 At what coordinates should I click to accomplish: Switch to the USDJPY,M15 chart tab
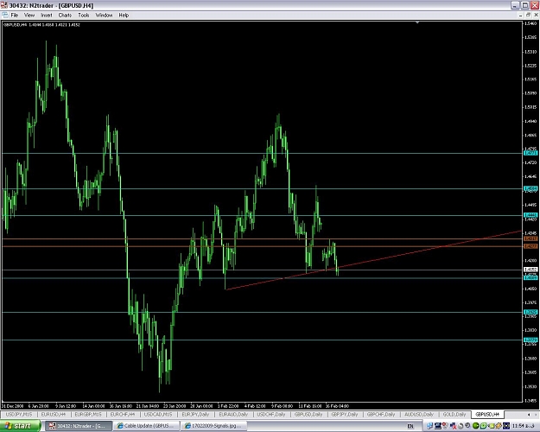19,415
